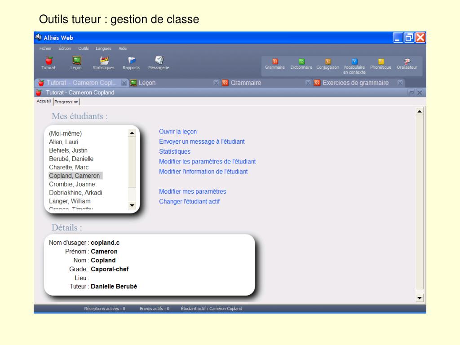Screen dimensions: 460x345
Task: Click Étudiant actif status entry
Action: tap(212, 309)
